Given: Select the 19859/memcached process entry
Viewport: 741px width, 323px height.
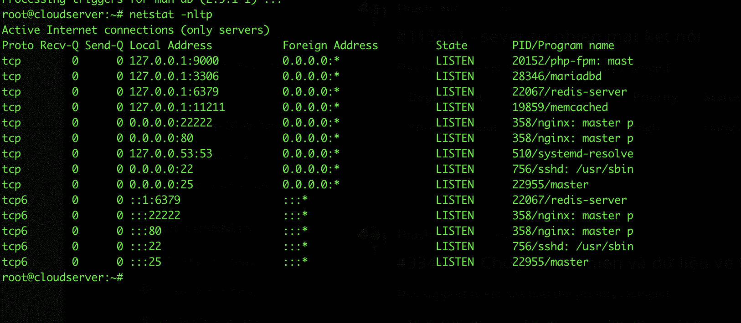Looking at the screenshot, I should tap(560, 107).
